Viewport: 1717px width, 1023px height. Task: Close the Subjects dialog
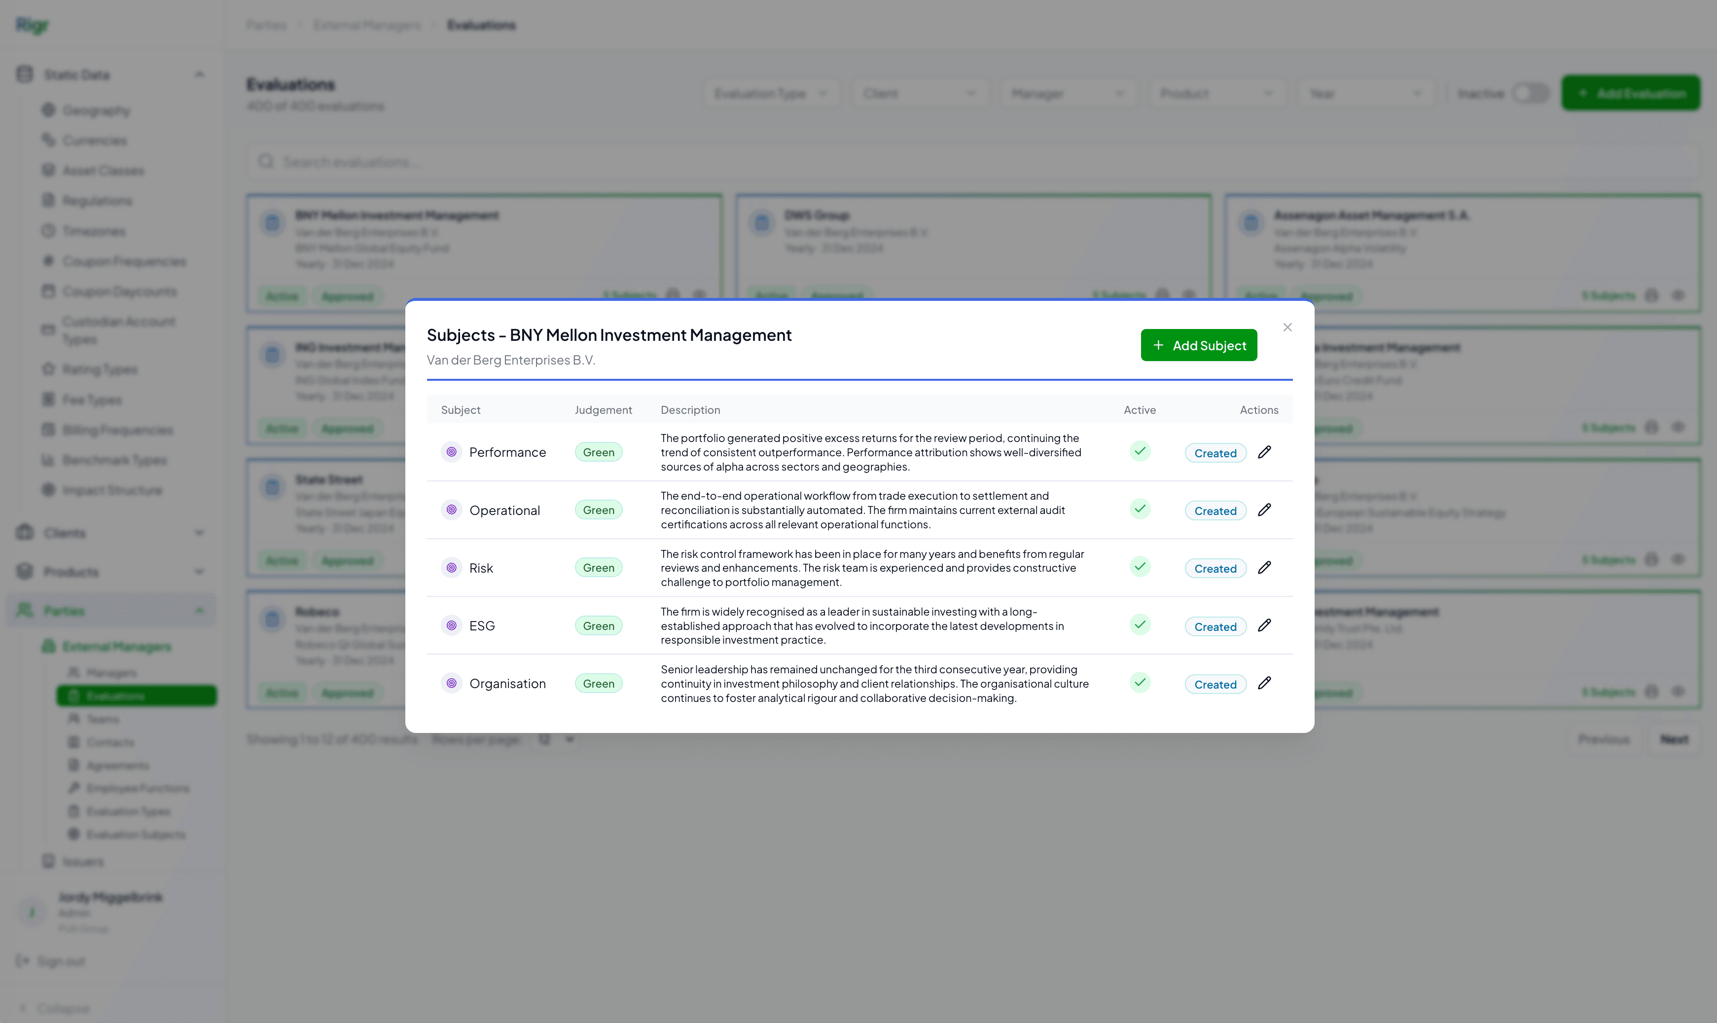(x=1287, y=328)
